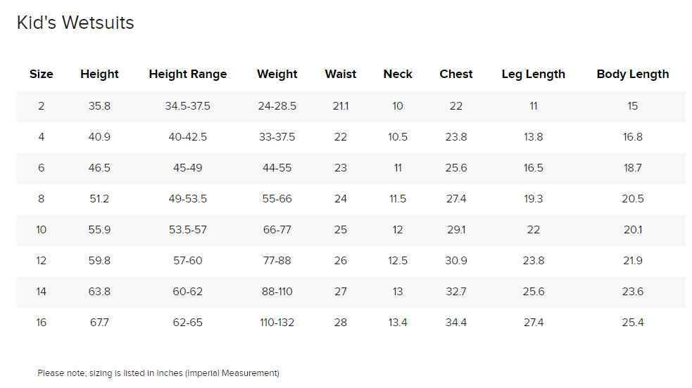This screenshot has width=692, height=388.
Task: Select the Leg Length column header
Action: [533, 75]
